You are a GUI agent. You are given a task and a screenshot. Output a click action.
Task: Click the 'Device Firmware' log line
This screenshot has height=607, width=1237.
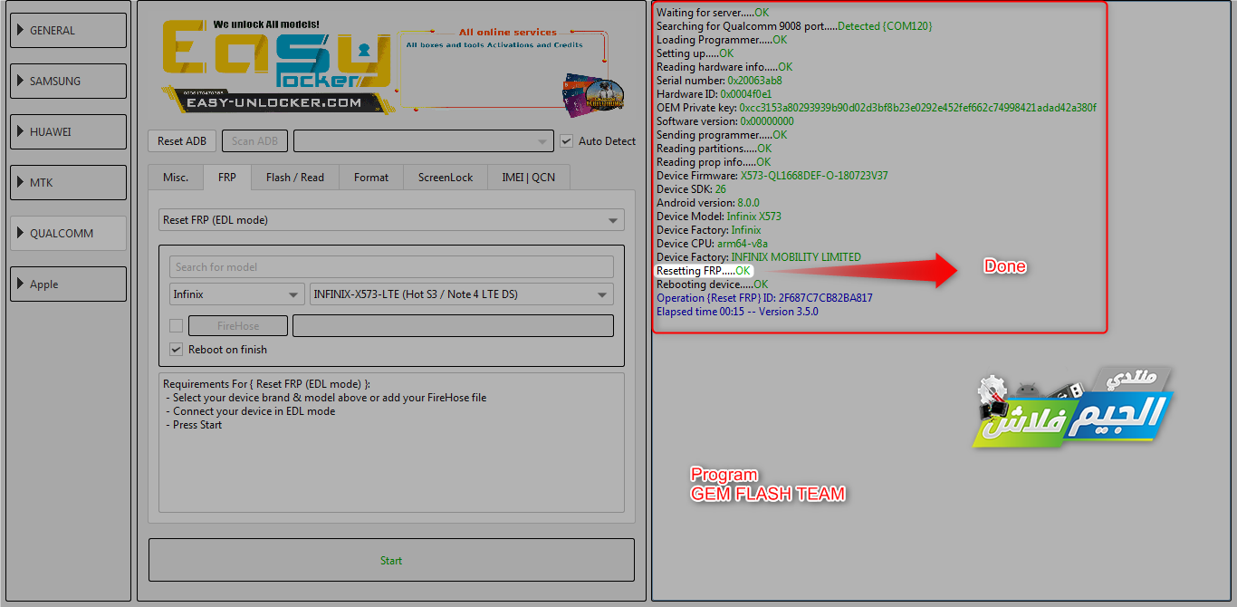point(772,176)
